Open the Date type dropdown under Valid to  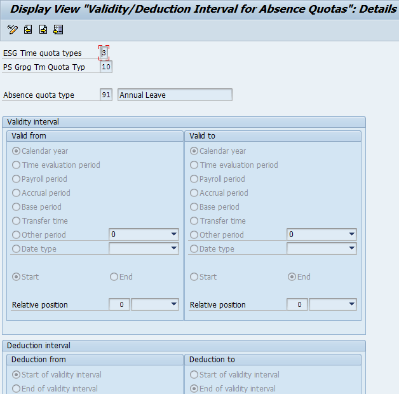point(351,248)
